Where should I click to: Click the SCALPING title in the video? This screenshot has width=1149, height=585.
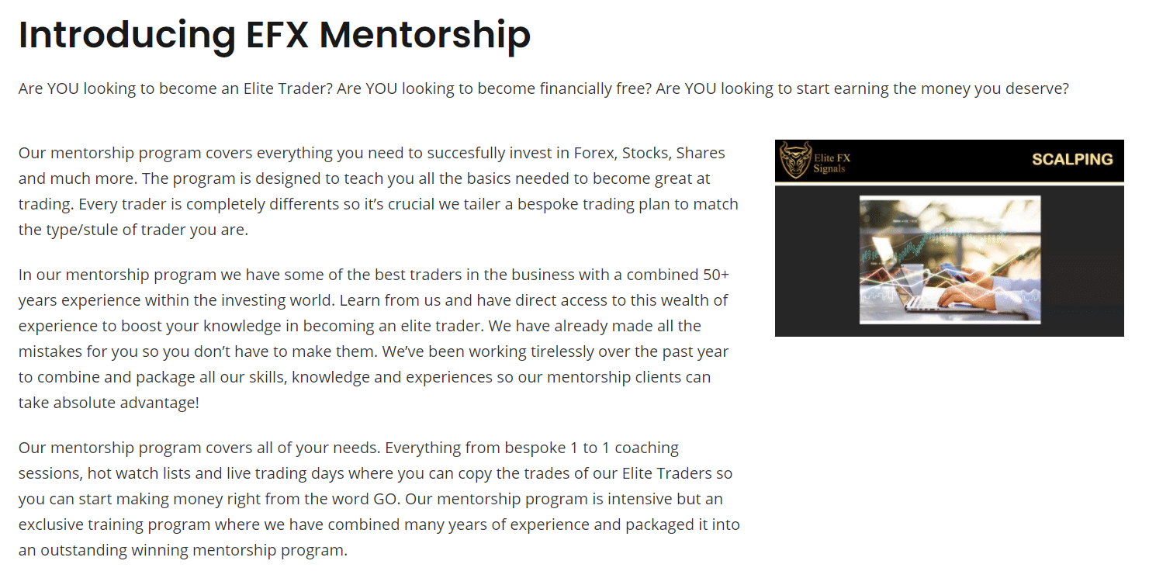(1072, 160)
